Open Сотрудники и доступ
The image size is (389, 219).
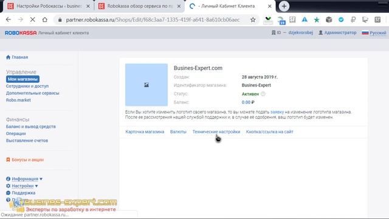pos(27,86)
